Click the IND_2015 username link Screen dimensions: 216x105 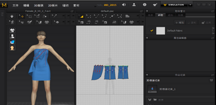tap(110, 5)
